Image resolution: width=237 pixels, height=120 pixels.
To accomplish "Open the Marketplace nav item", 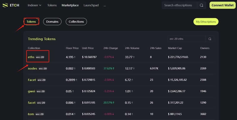I will 71,5.
